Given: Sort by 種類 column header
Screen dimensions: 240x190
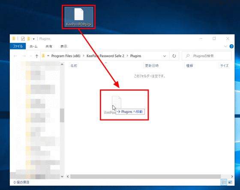Looking at the screenshot, I should [189, 66].
